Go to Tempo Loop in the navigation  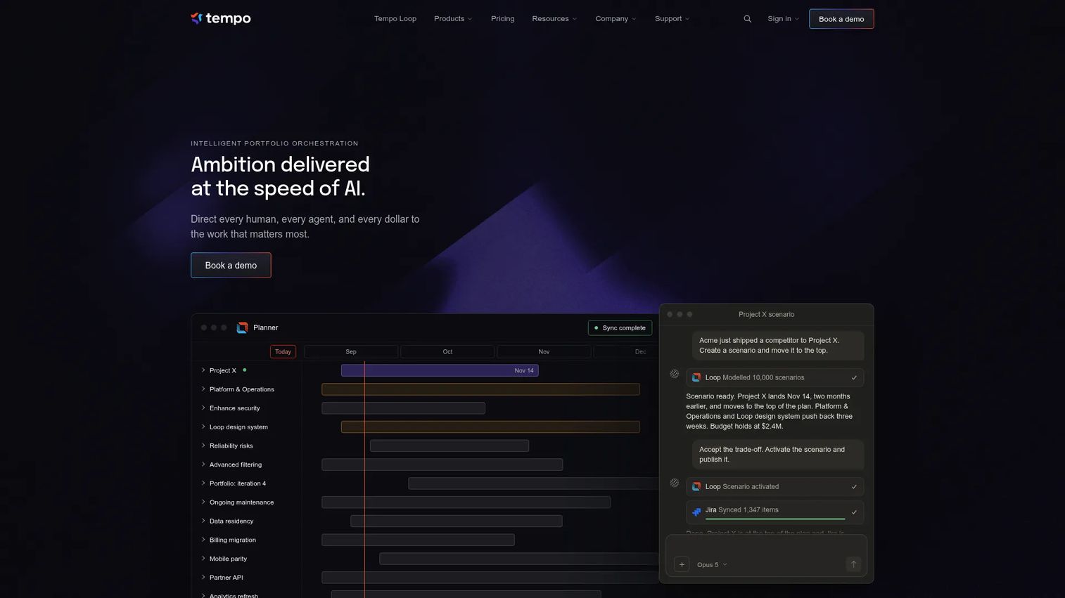[395, 19]
